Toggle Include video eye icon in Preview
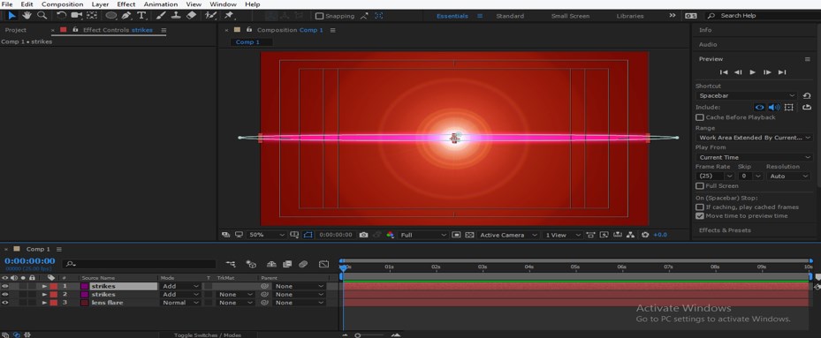 [759, 108]
